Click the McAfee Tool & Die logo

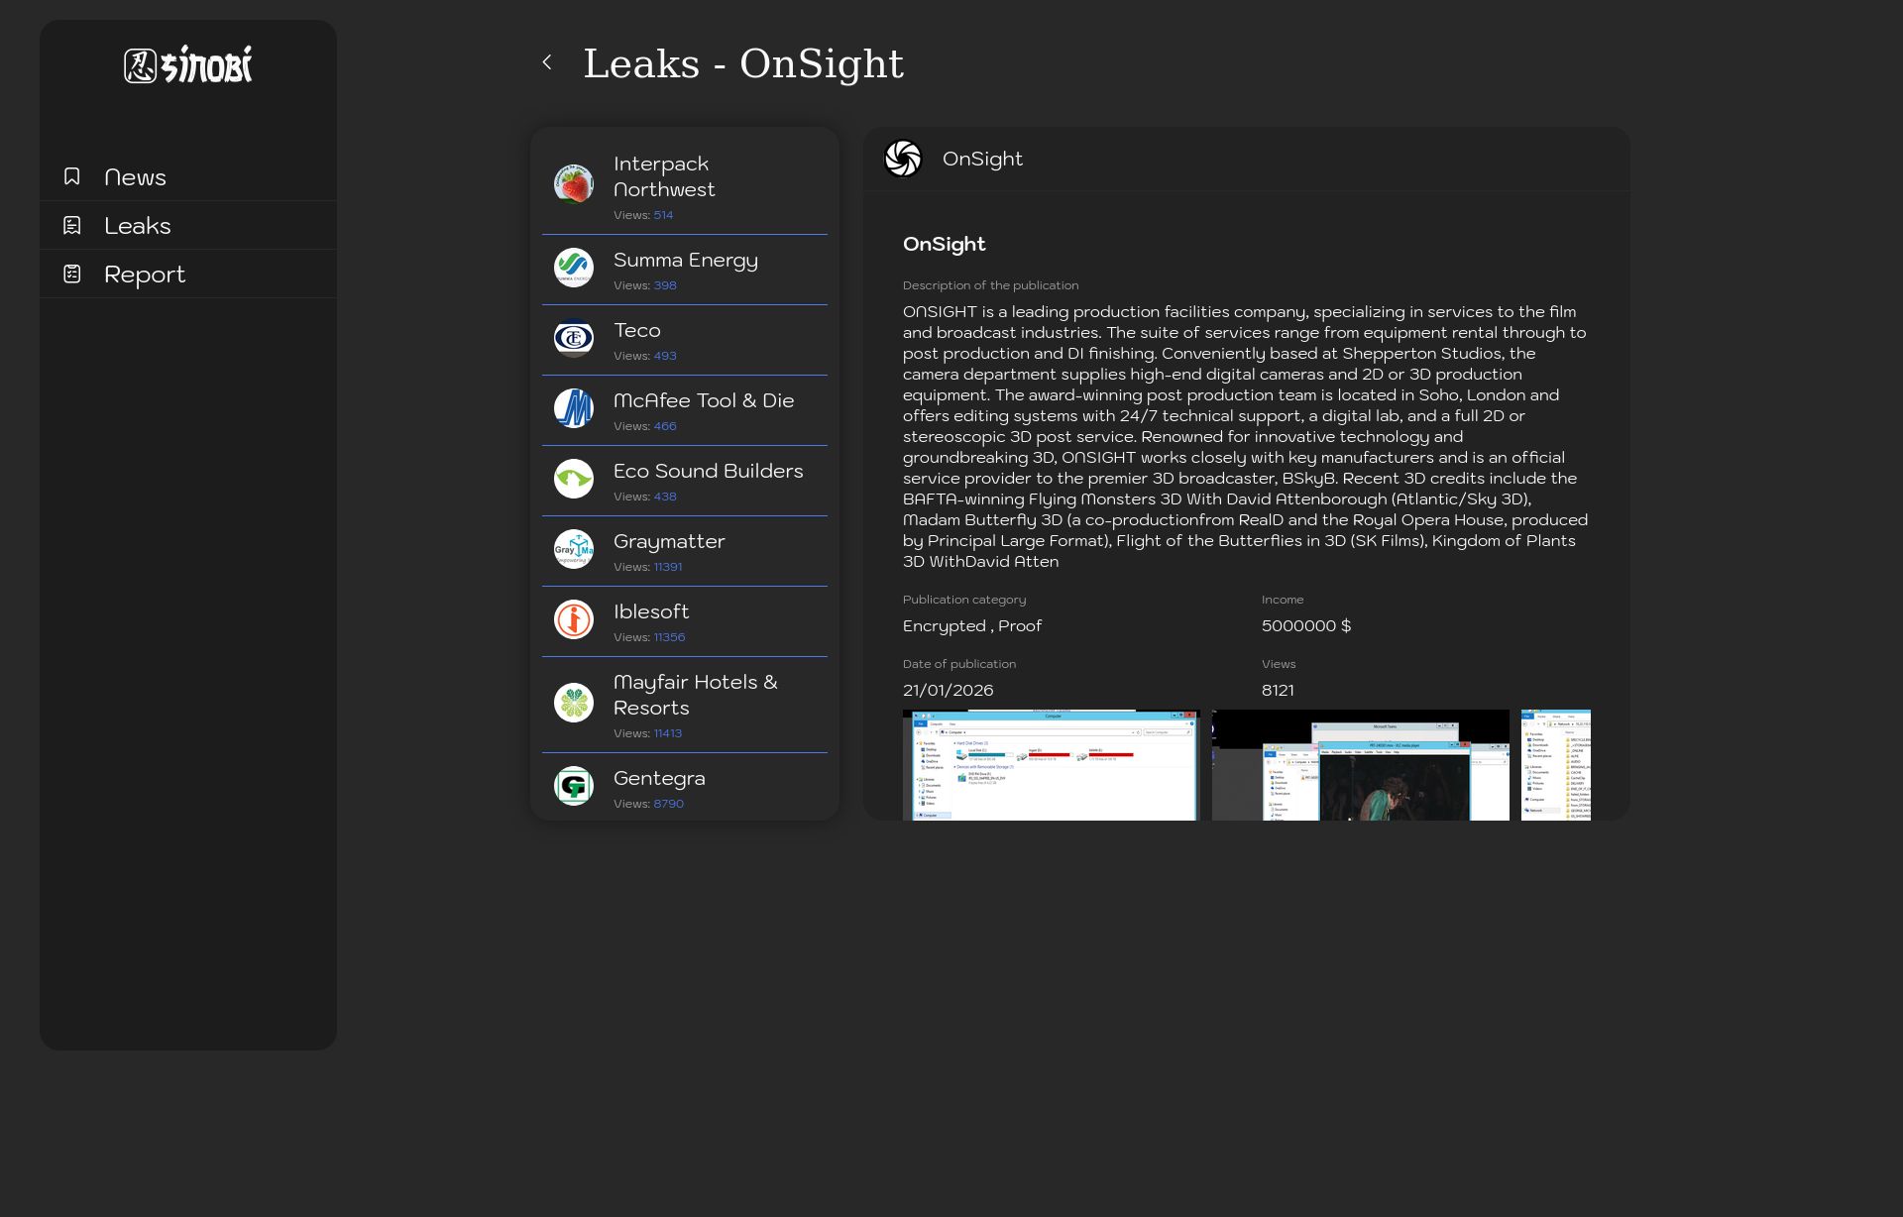click(x=574, y=408)
